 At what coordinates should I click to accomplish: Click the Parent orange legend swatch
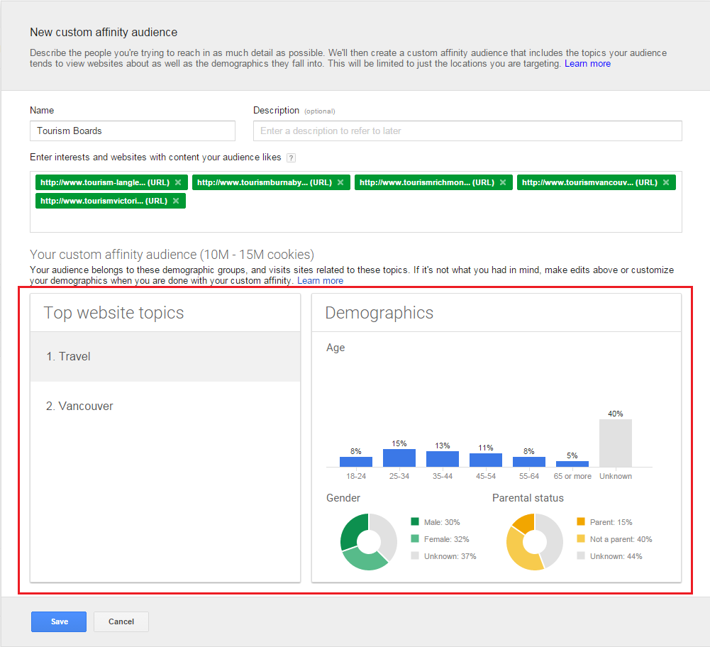[x=580, y=522]
